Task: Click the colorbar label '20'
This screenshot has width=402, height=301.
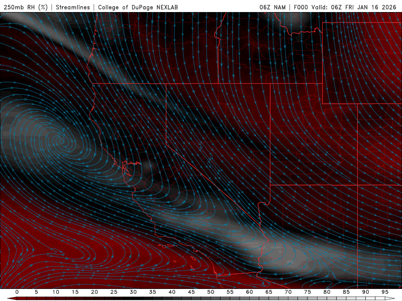Action: coord(94,292)
